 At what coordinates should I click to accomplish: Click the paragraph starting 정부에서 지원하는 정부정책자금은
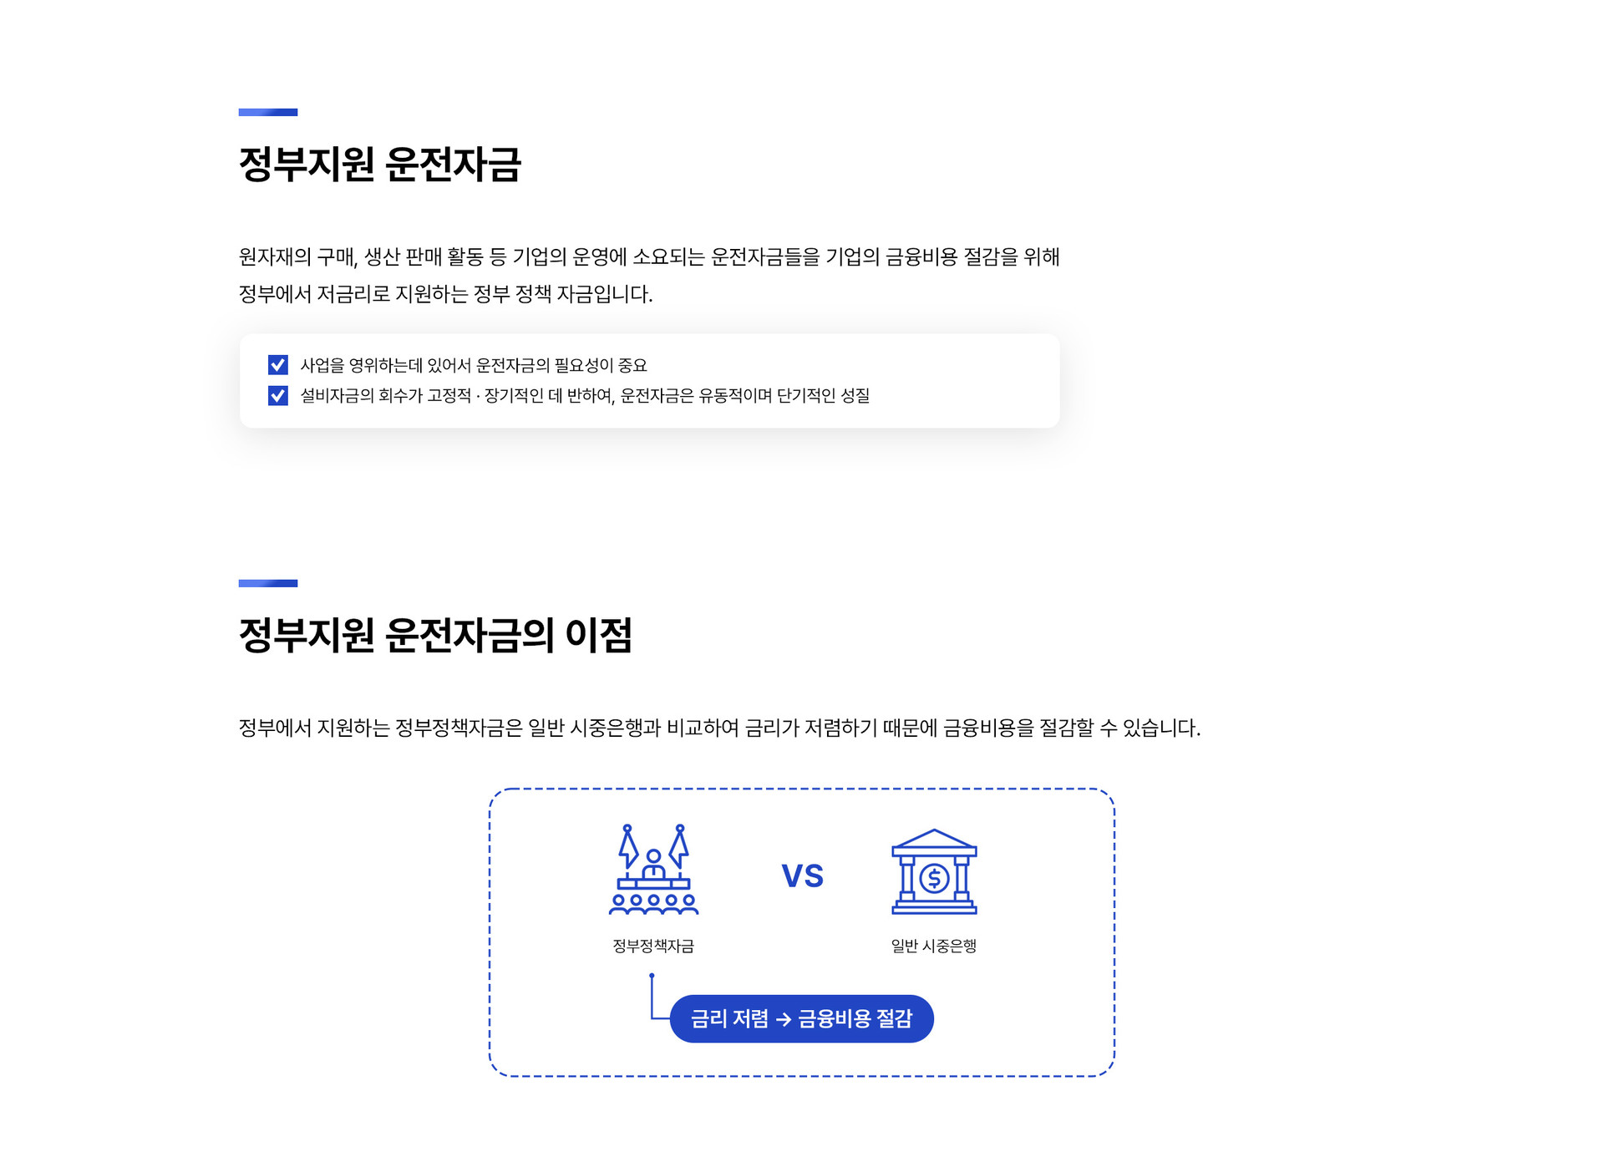click(719, 728)
